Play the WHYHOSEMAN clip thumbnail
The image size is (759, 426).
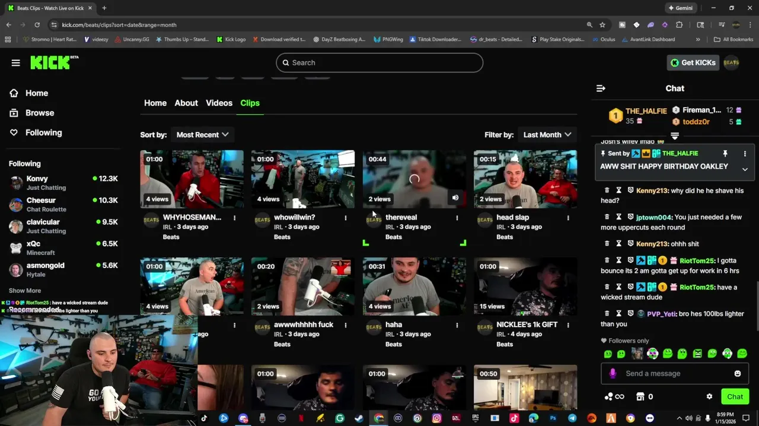tap(192, 179)
